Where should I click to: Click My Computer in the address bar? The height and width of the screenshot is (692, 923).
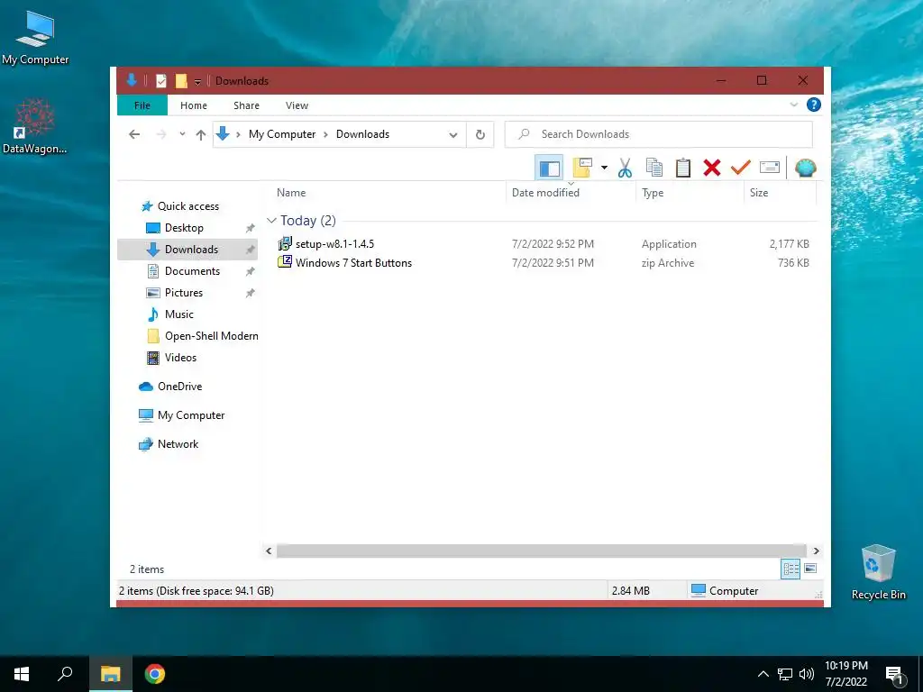282,134
